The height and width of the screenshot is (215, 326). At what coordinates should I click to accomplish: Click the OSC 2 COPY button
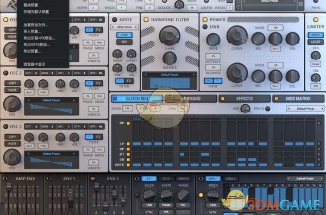(12, 83)
